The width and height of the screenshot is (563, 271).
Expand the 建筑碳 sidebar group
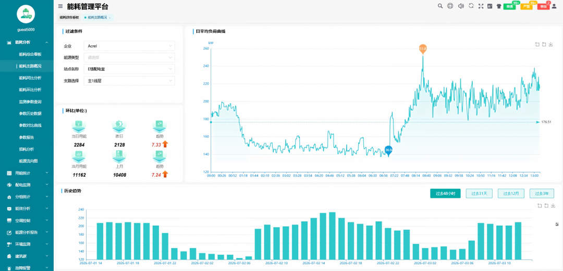coord(27,256)
